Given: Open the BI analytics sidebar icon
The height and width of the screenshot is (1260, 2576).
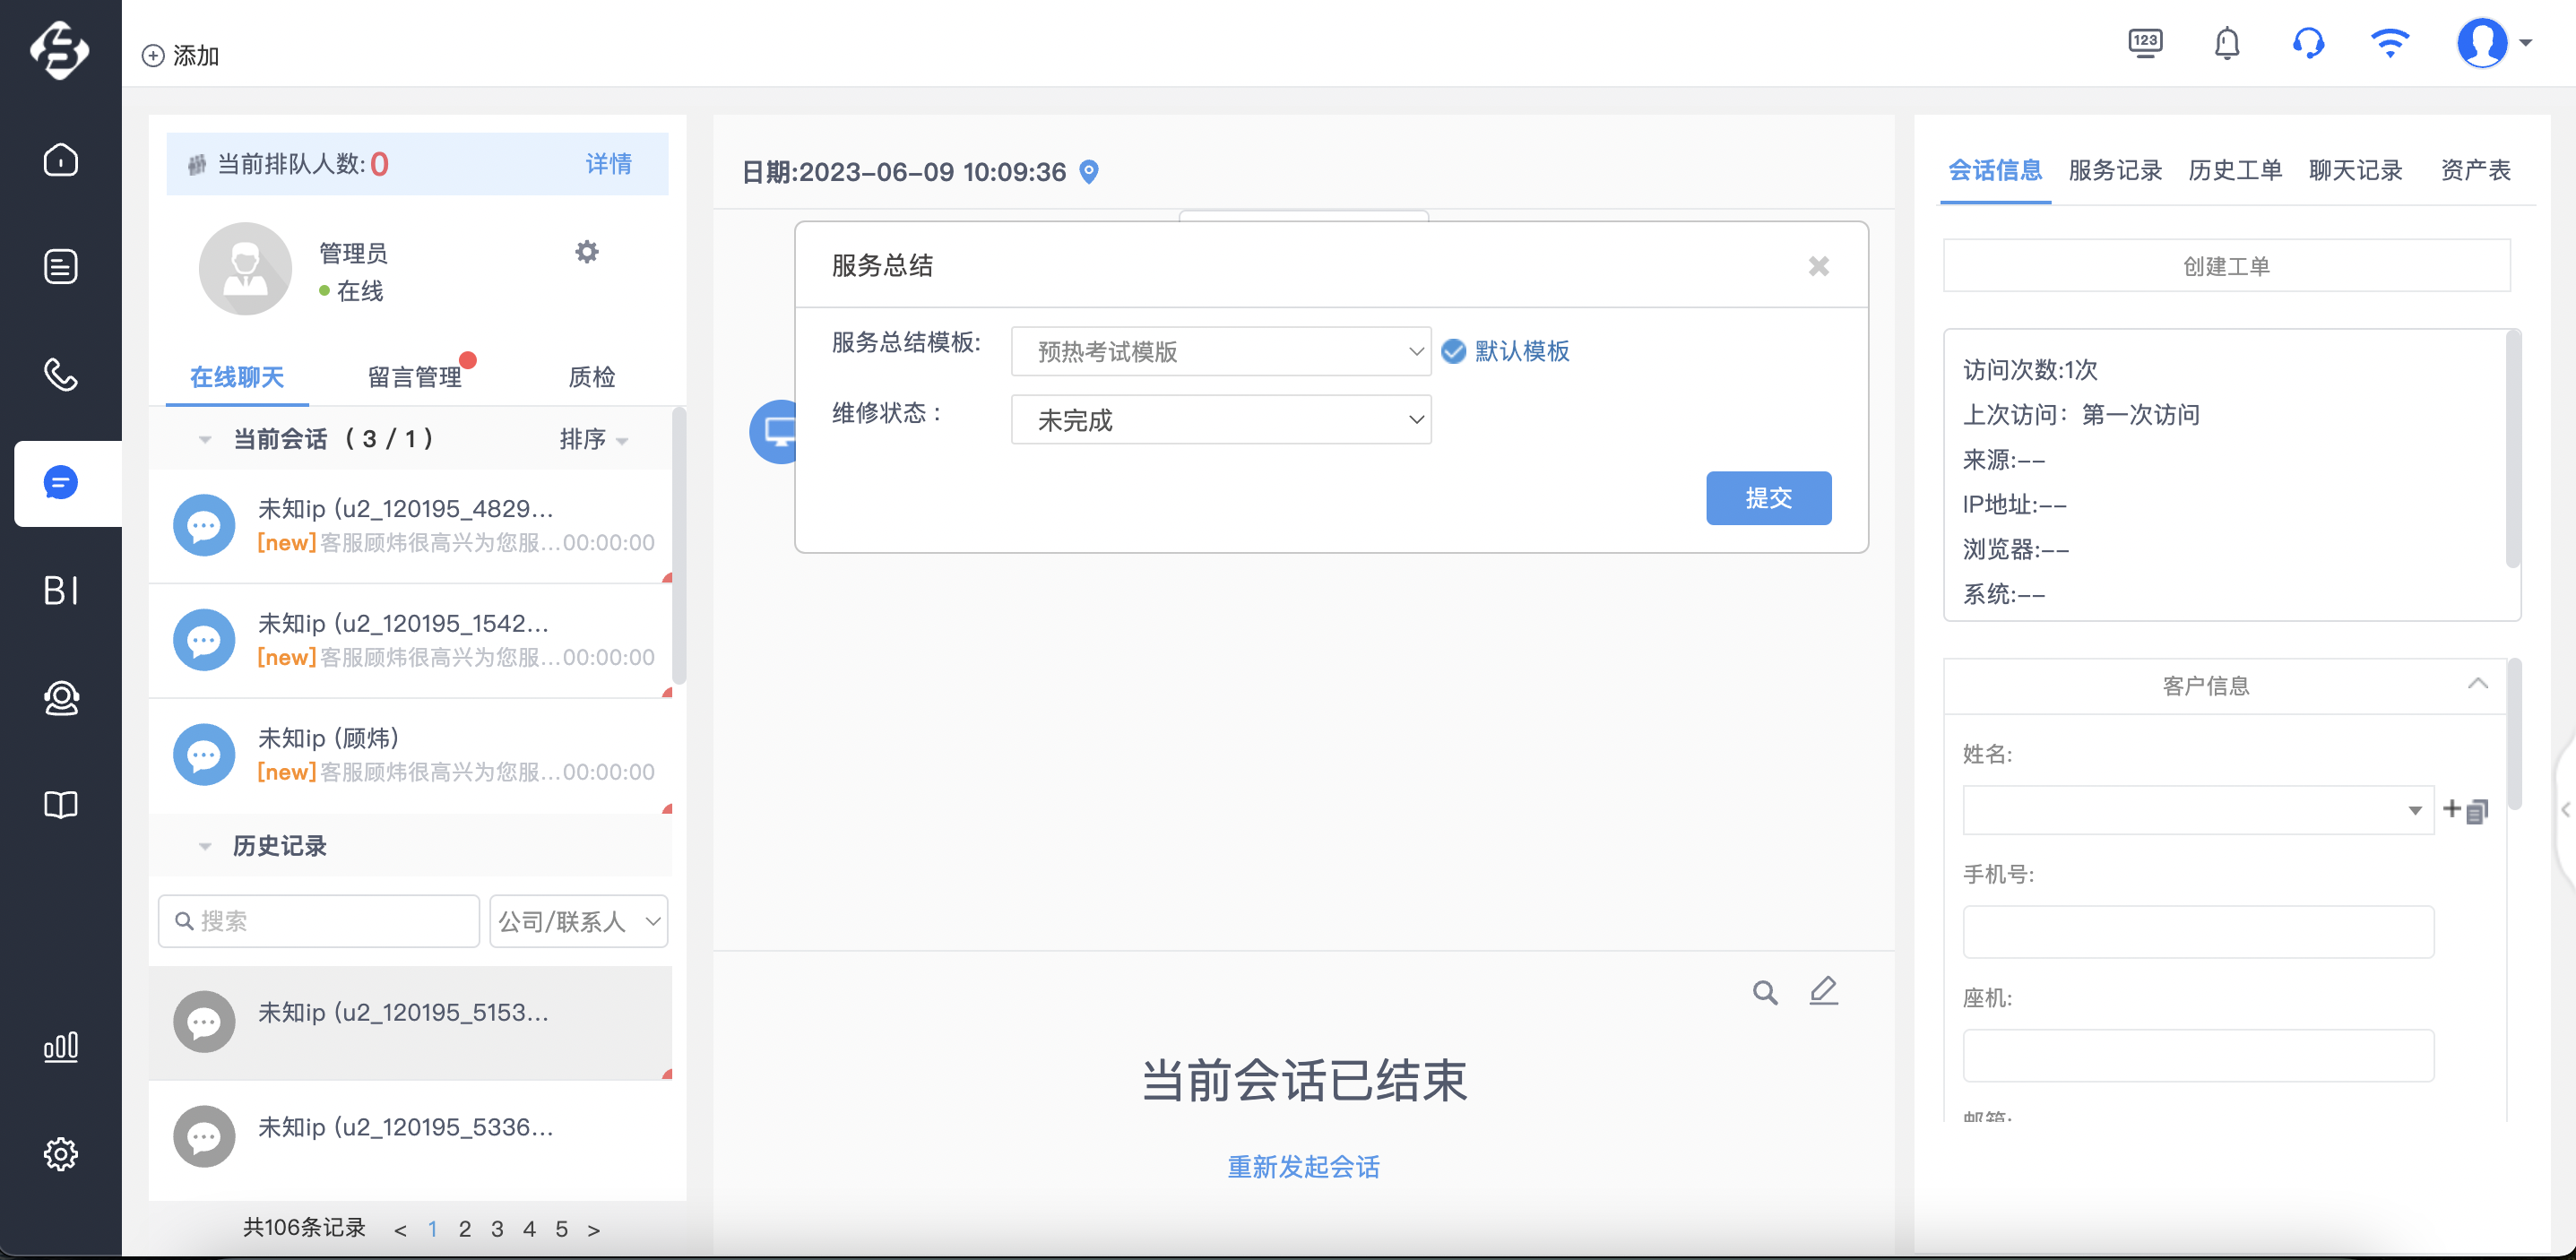Looking at the screenshot, I should pyautogui.click(x=61, y=590).
